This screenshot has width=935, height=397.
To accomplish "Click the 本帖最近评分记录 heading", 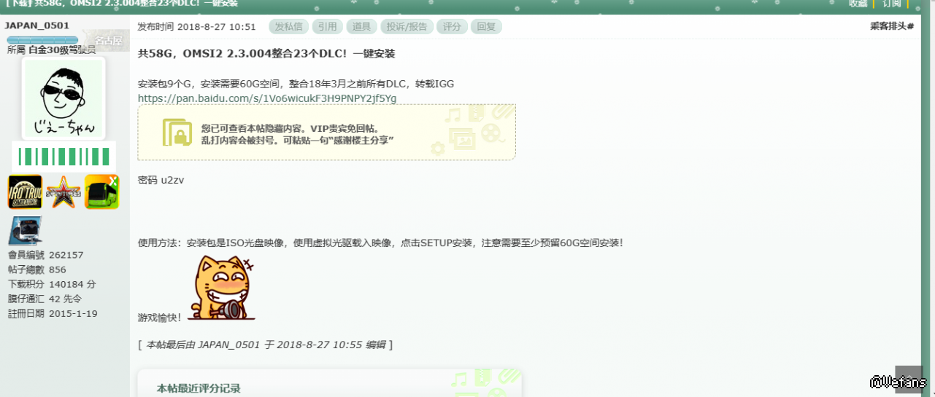I will [199, 388].
